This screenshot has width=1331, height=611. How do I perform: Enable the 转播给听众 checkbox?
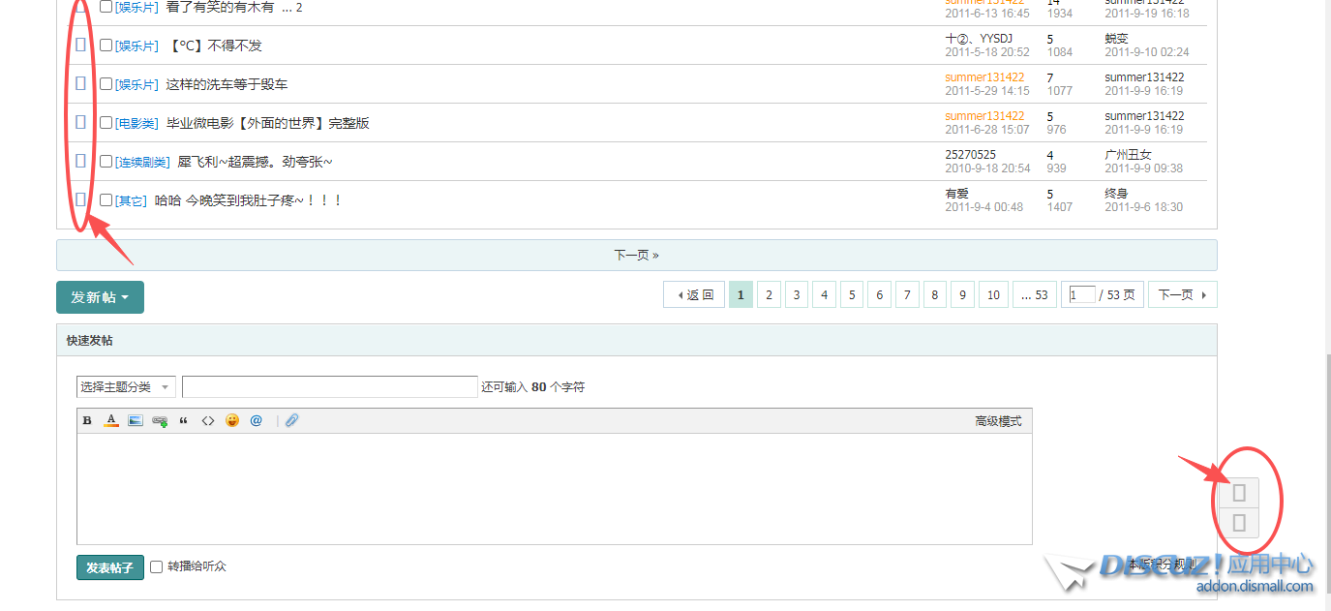coord(157,566)
